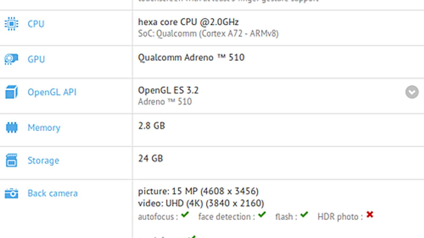The height and width of the screenshot is (238, 424).
Task: Open the GPU label link
Action: pyautogui.click(x=36, y=59)
